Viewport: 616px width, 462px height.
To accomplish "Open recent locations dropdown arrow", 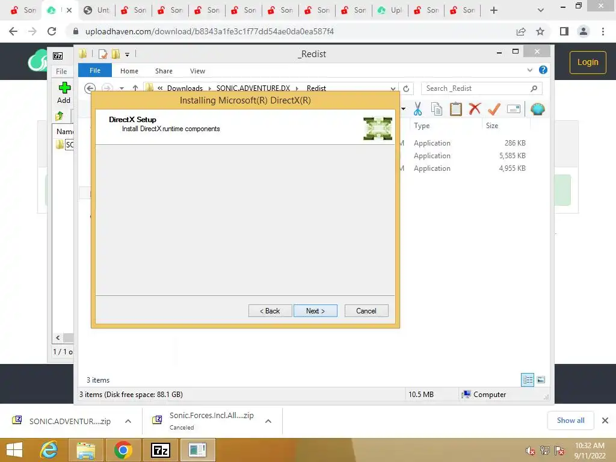I will pyautogui.click(x=122, y=88).
